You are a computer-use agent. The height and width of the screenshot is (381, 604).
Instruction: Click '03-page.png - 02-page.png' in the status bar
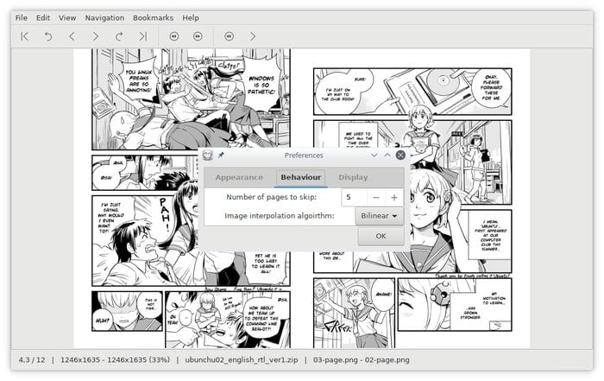tap(362, 359)
